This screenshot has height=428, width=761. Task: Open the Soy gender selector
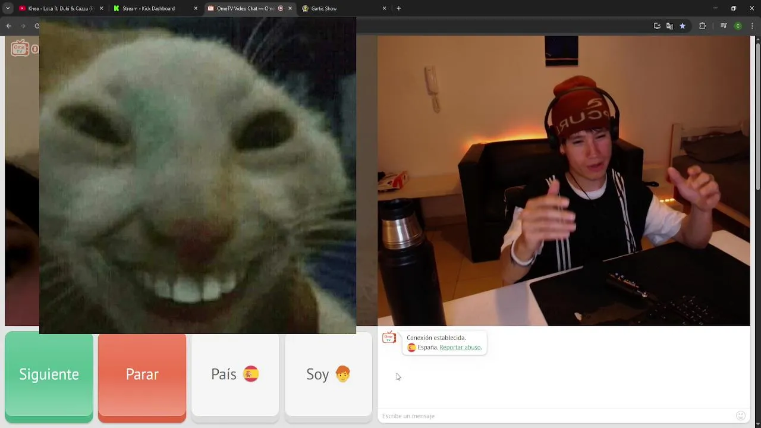(328, 375)
